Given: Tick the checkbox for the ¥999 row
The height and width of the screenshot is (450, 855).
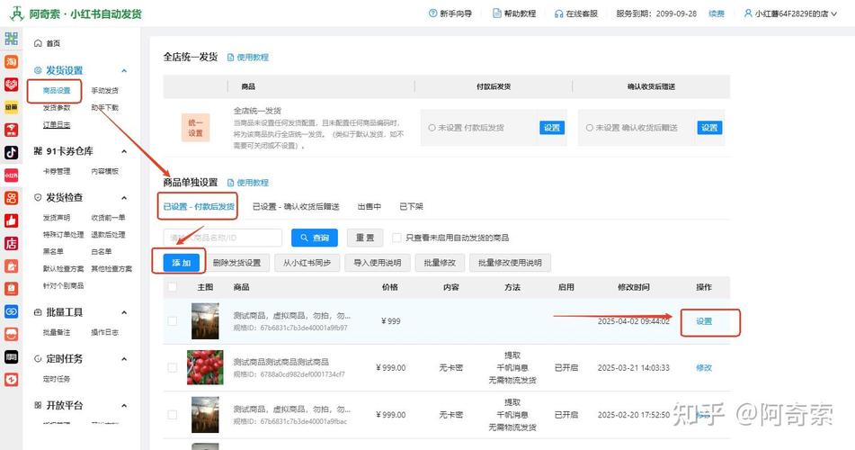Looking at the screenshot, I should pos(173,321).
